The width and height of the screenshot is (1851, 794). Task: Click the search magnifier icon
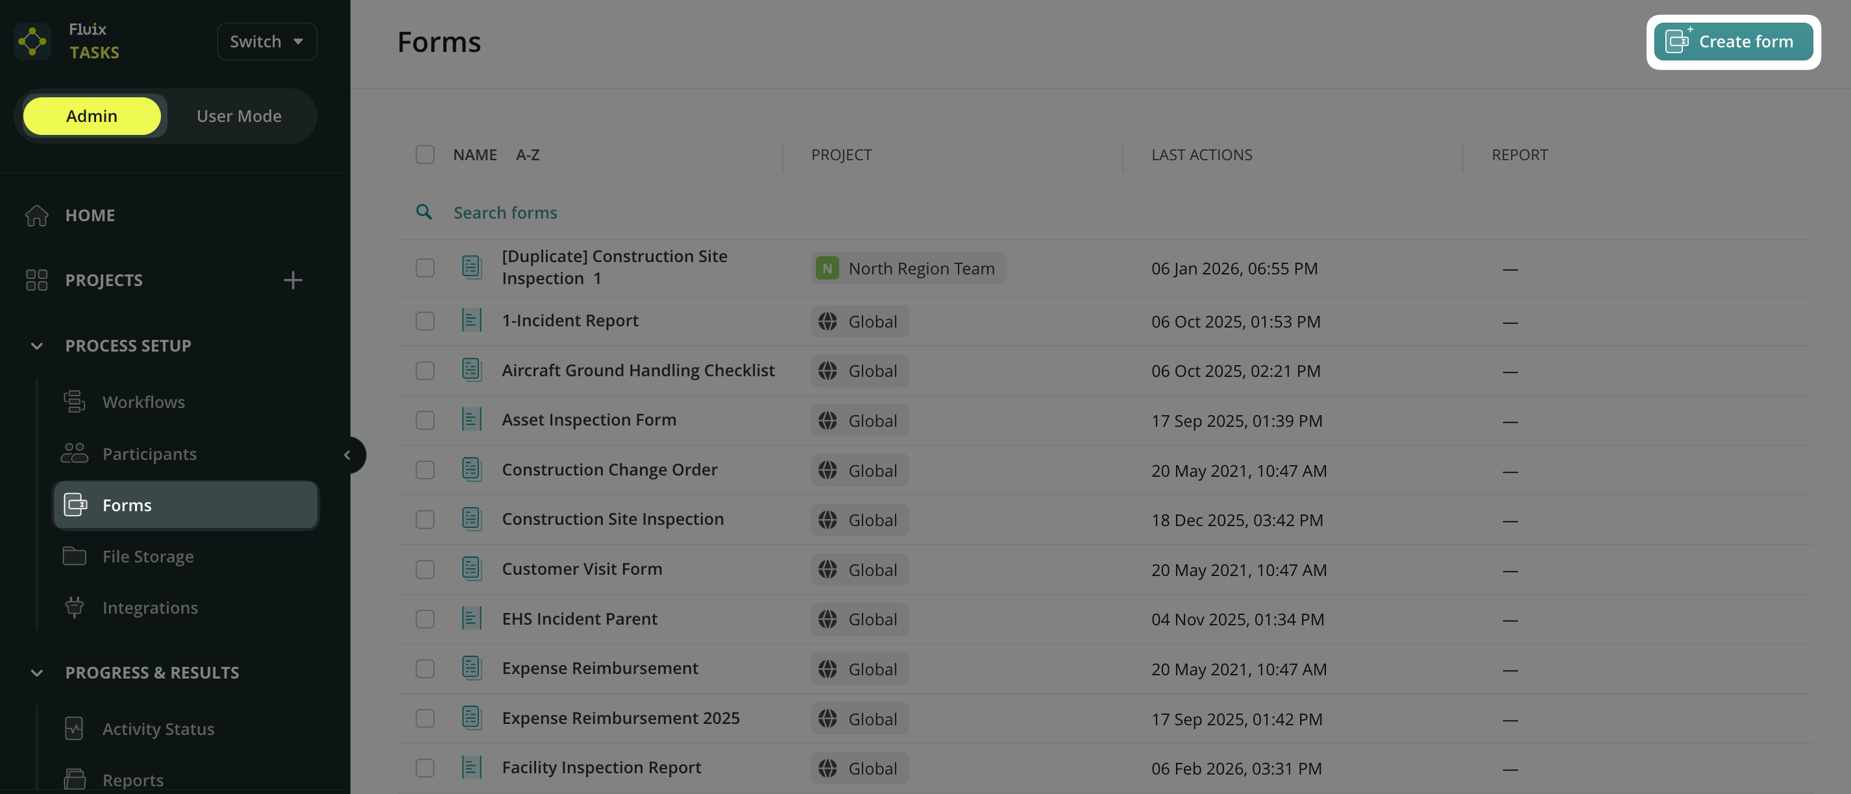(424, 213)
